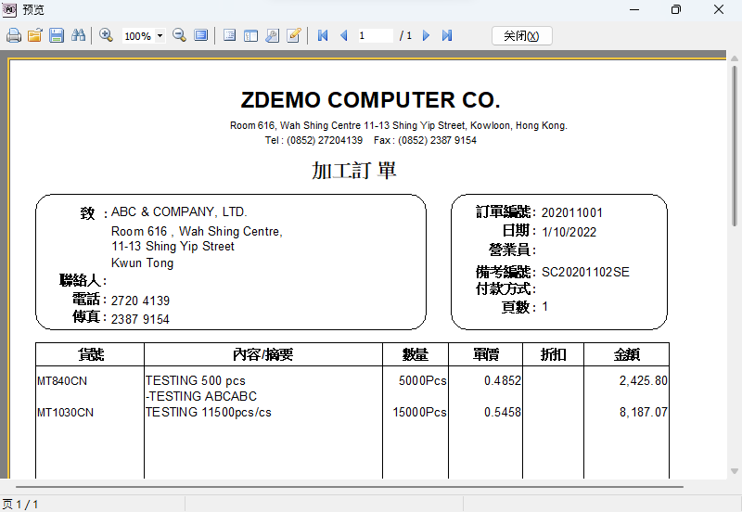Click fax number 2387 9154 in address box
This screenshot has height=512, width=742.
pos(140,319)
